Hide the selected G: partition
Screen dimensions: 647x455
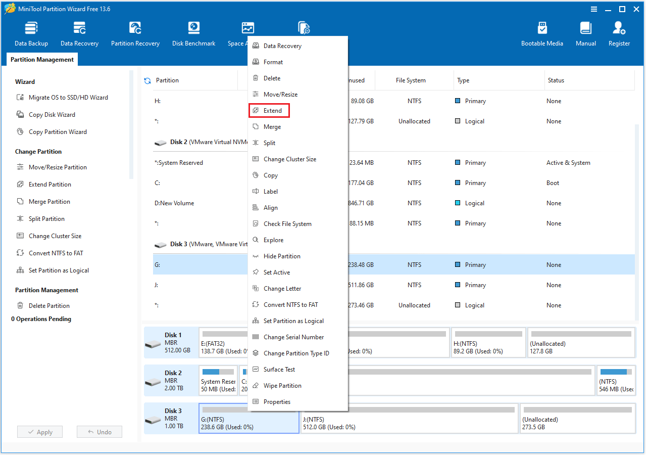(281, 256)
